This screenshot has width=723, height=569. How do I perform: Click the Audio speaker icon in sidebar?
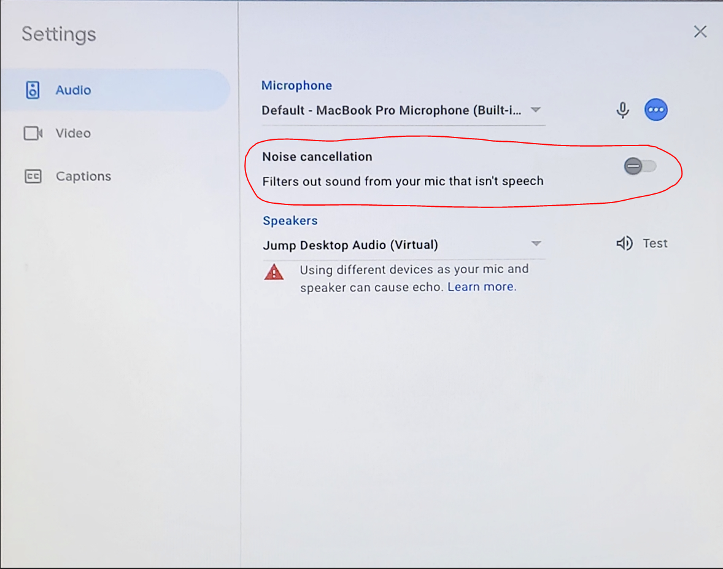33,90
